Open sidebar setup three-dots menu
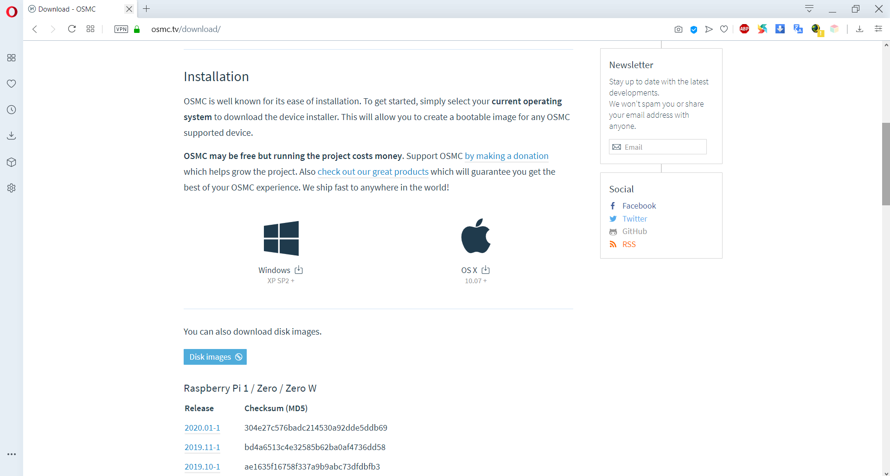This screenshot has height=476, width=890. [12, 454]
